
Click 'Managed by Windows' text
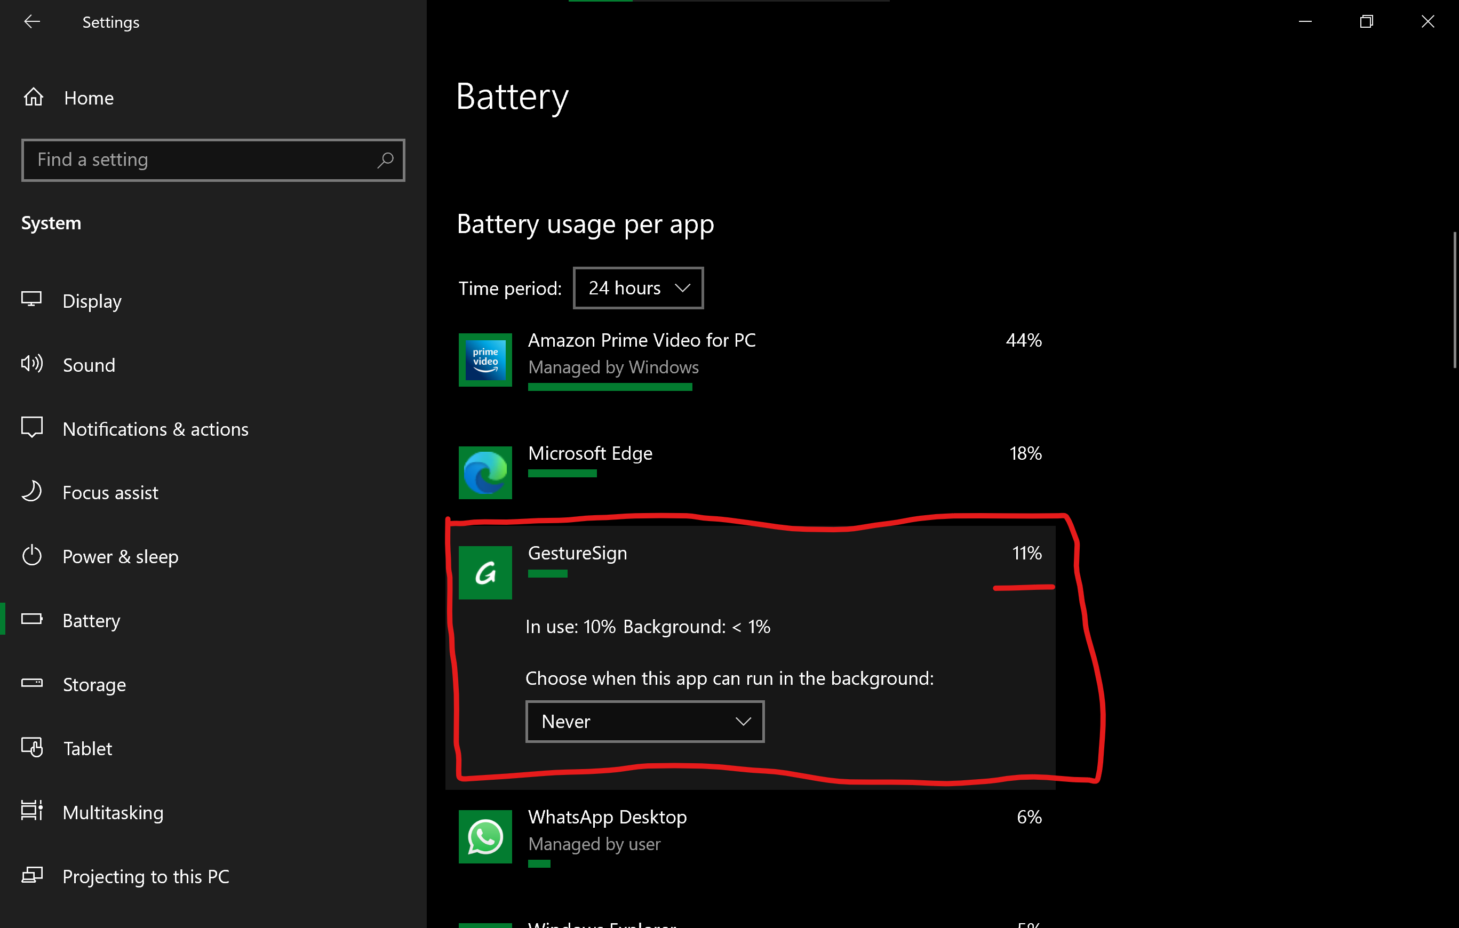tap(613, 367)
